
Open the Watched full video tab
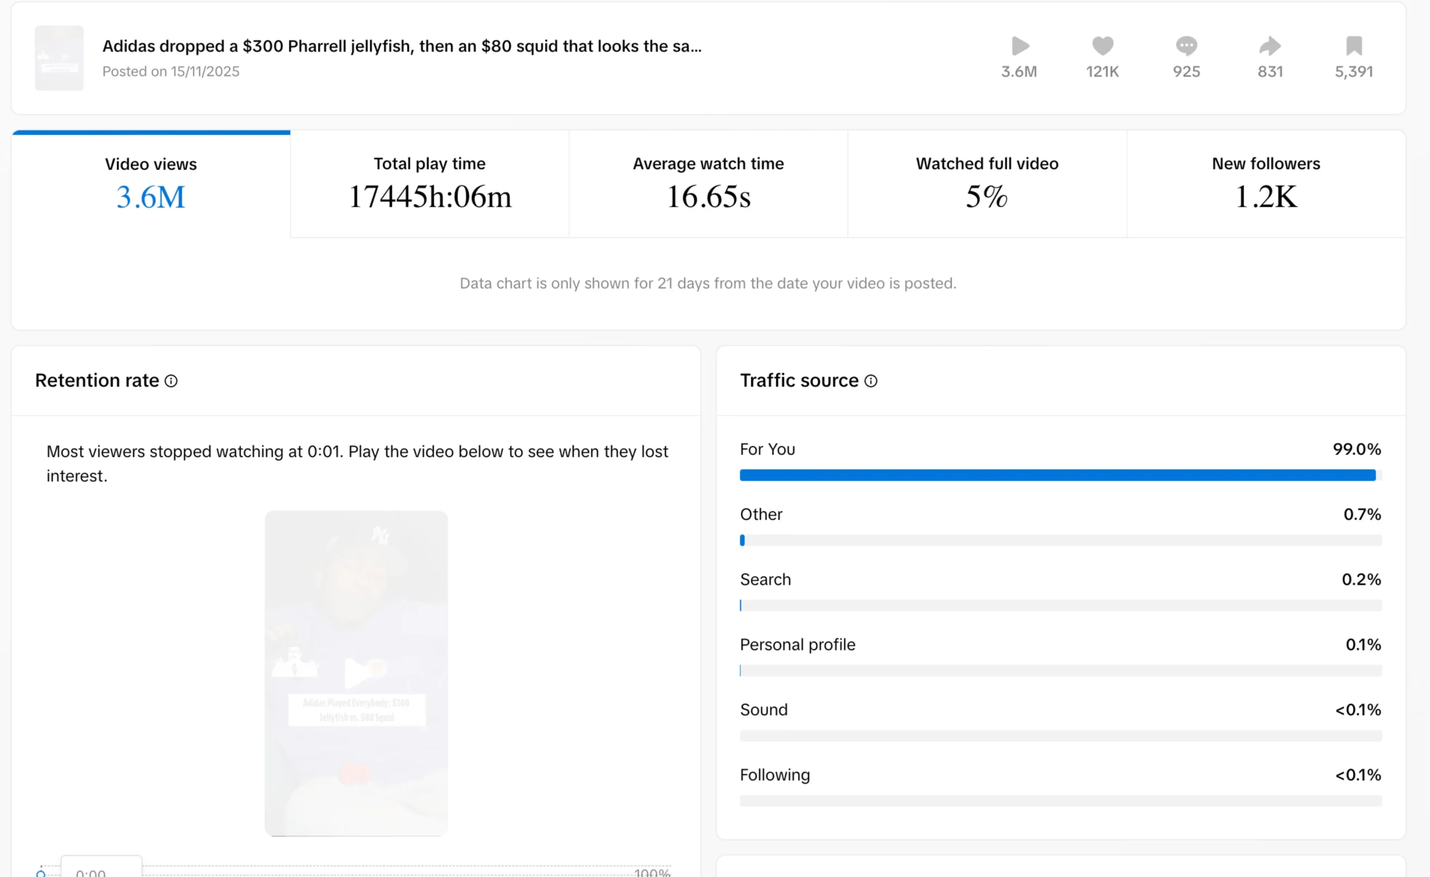[x=987, y=184]
